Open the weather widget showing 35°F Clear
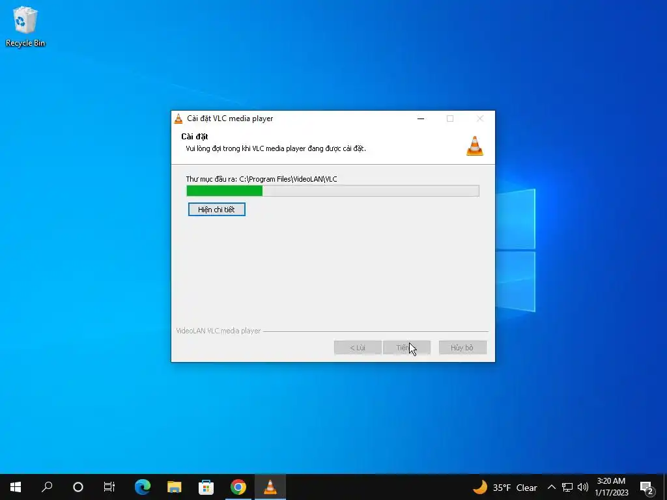This screenshot has width=667, height=500. click(x=505, y=487)
